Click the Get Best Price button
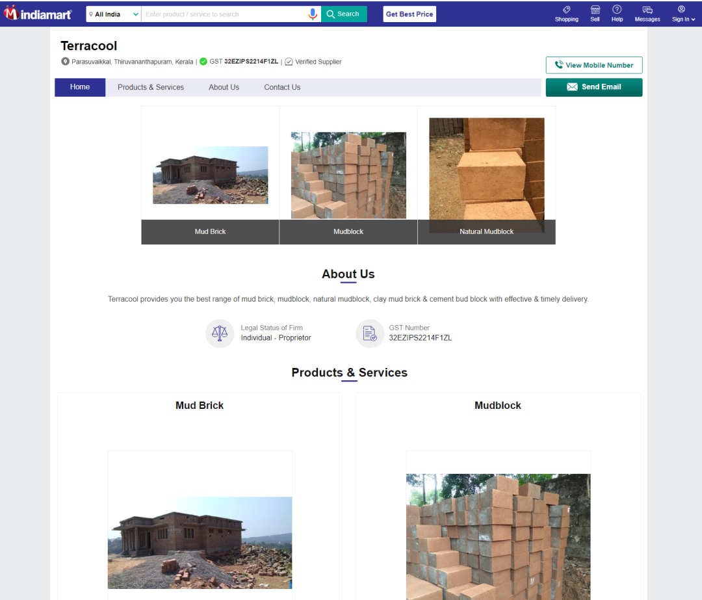The height and width of the screenshot is (600, 702). tap(409, 14)
